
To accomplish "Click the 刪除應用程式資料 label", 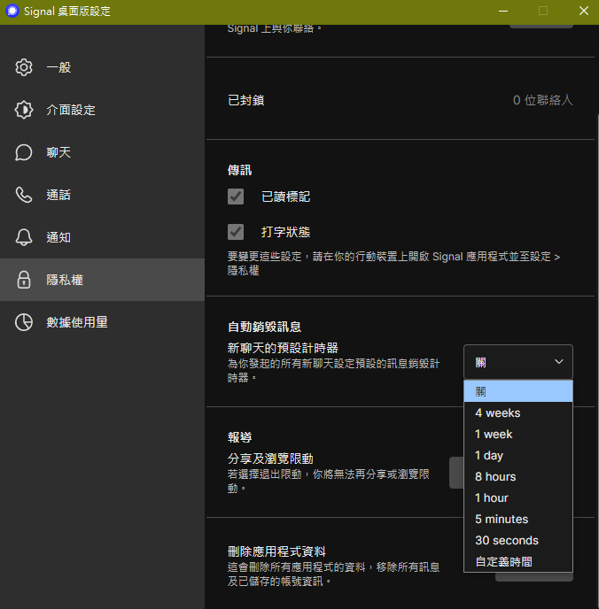I will [276, 551].
